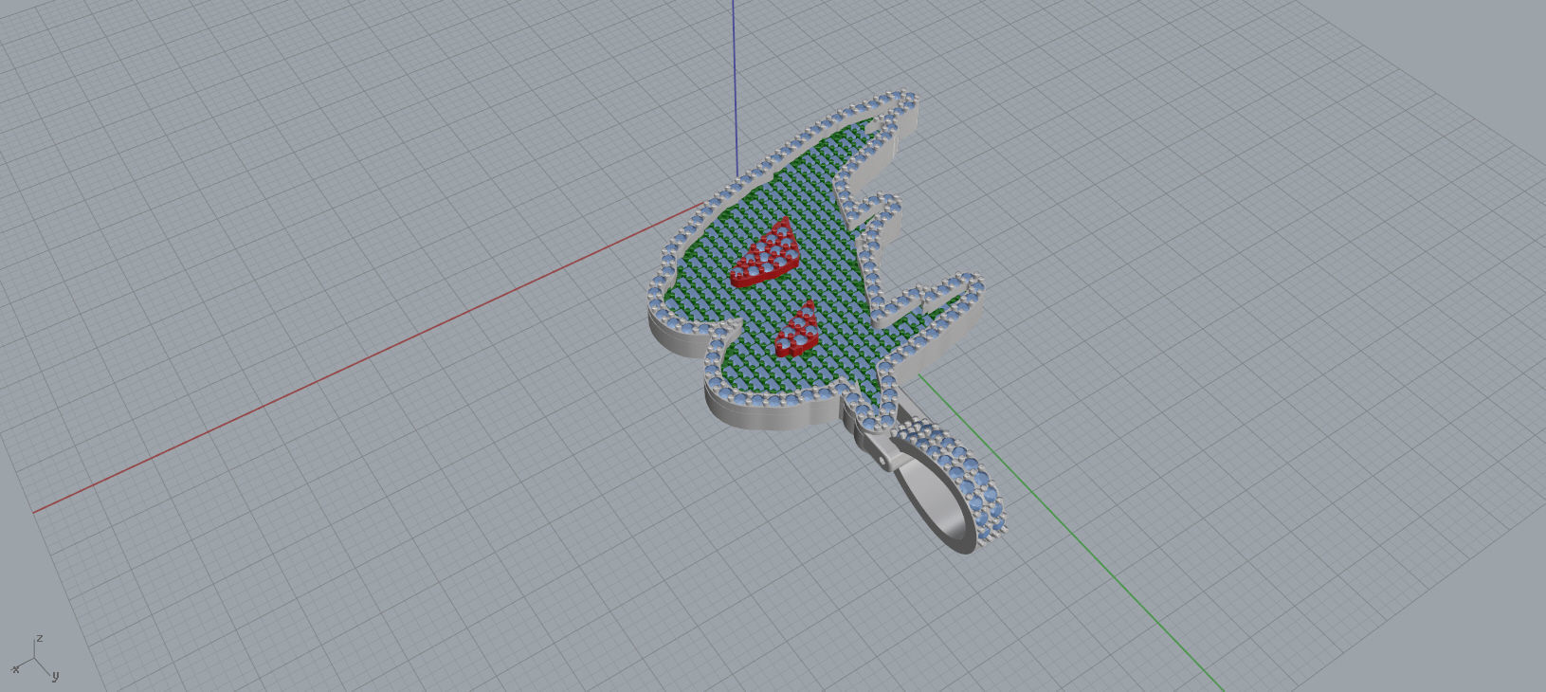Screen dimensions: 1546x692
Task: Select the lower red triangular gem cluster
Action: click(x=798, y=330)
